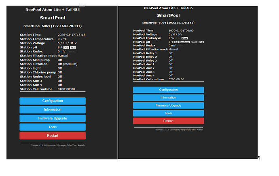Image resolution: width=279 pixels, height=176 pixels.
Task: Open Information in the Station panel
Action: (53, 109)
